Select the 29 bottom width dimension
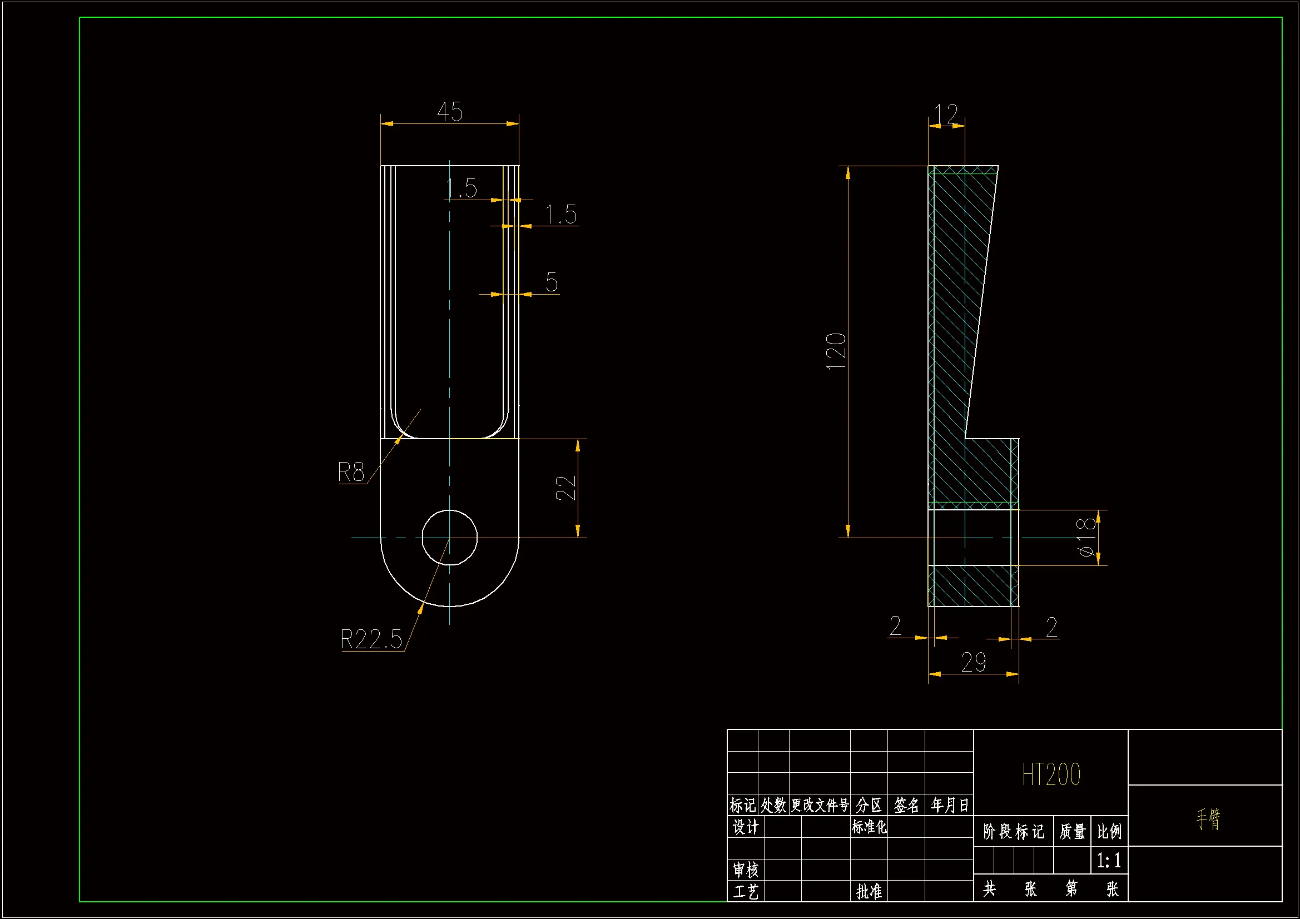 coord(973,662)
